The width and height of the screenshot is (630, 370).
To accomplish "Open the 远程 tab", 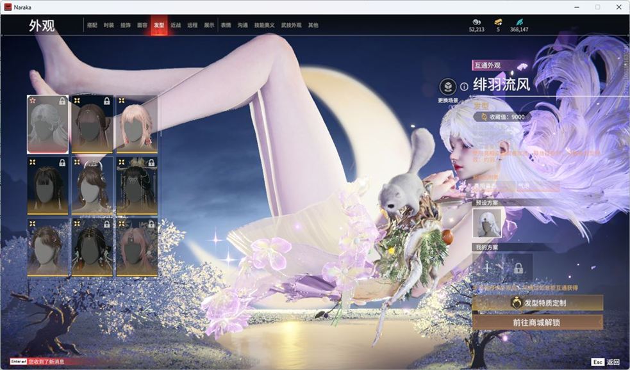I will 192,25.
